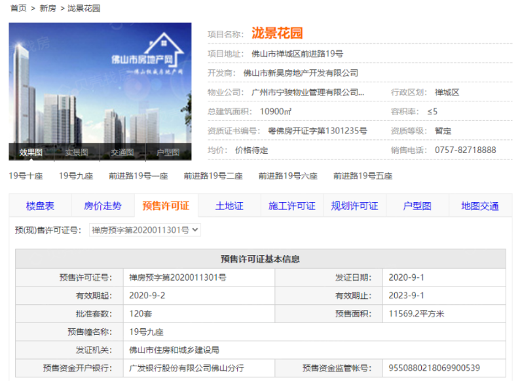Open the 施工许可证 tab
This screenshot has height=382, width=518.
pyautogui.click(x=292, y=206)
